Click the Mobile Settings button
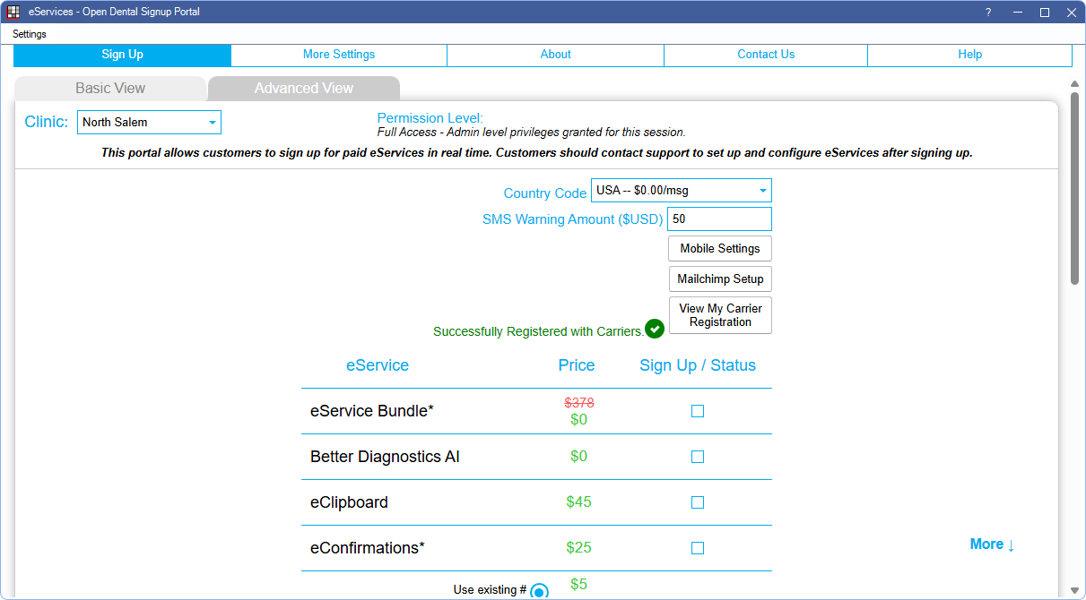Image resolution: width=1086 pixels, height=600 pixels. coord(719,249)
